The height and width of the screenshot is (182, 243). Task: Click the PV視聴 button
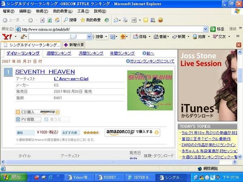(28, 119)
